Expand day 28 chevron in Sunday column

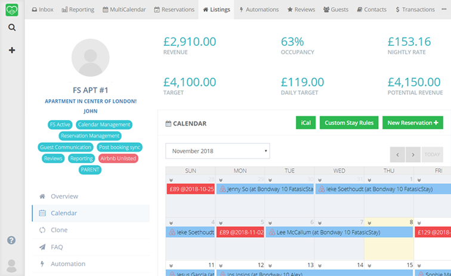[x=171, y=180]
